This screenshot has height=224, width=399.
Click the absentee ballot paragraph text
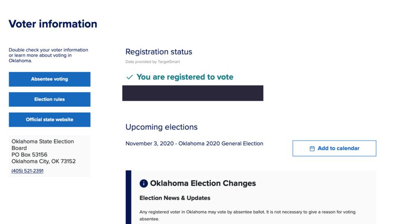pos(247,215)
